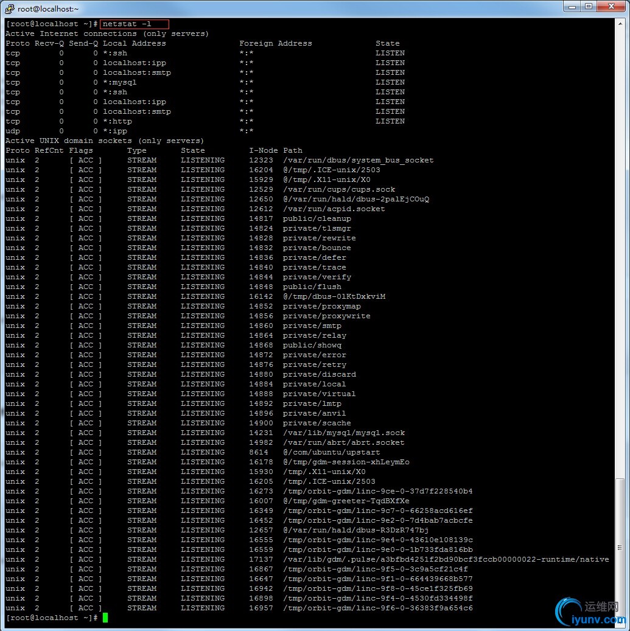Click the '/var/run/abrt/abrt.socket' path
This screenshot has height=631, width=630.
344,442
